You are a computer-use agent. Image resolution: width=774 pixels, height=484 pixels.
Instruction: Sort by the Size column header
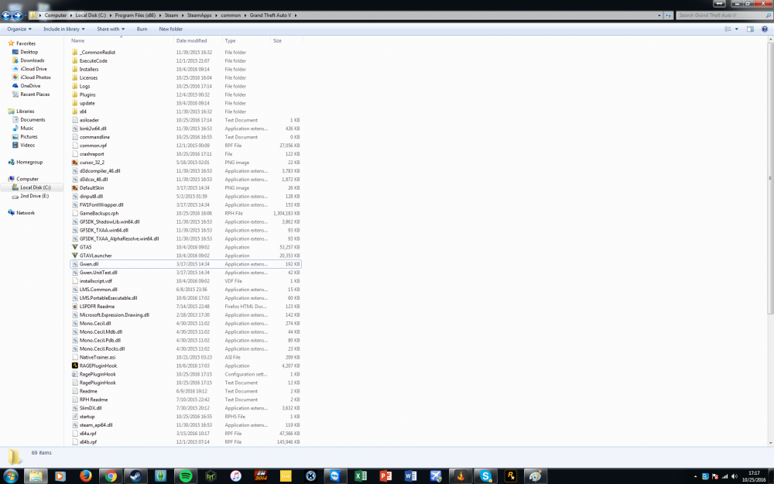pos(277,40)
